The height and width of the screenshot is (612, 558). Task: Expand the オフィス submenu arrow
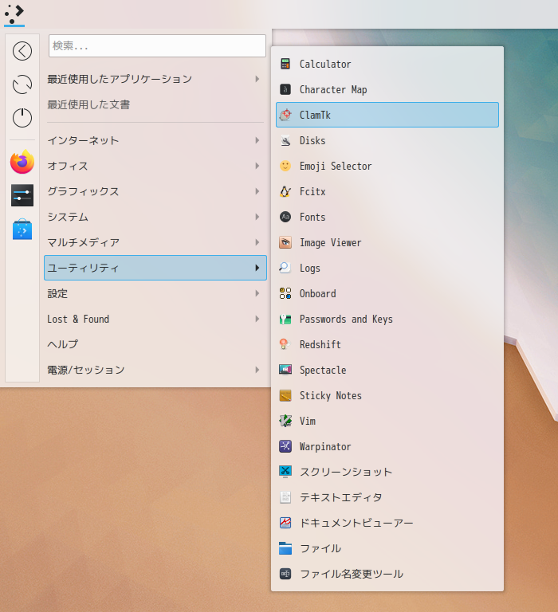click(257, 166)
